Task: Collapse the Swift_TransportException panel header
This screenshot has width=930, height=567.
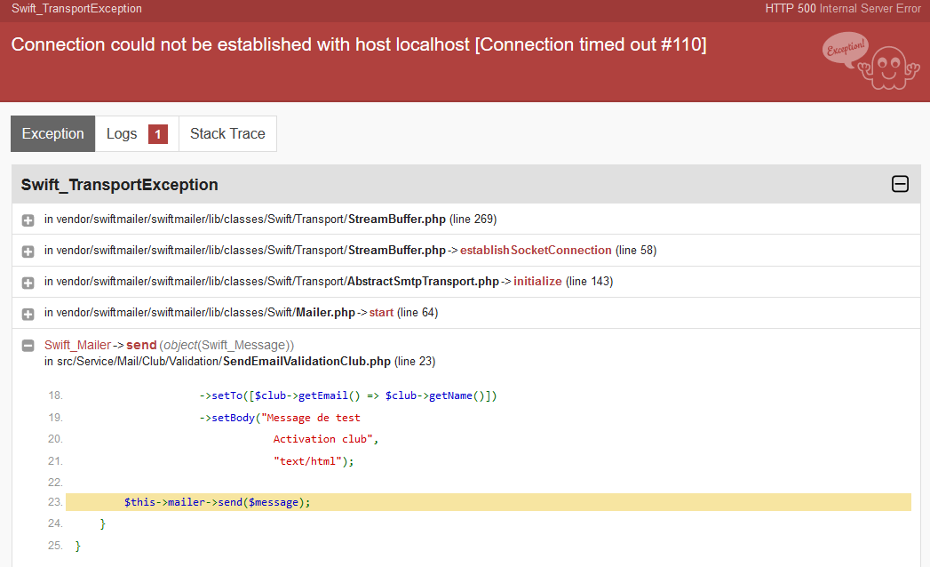Action: 900,184
